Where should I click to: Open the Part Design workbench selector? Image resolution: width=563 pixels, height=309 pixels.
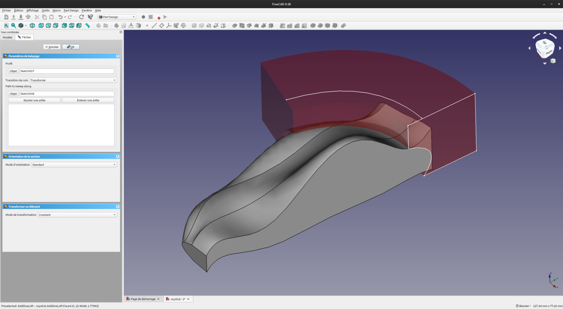pos(117,17)
